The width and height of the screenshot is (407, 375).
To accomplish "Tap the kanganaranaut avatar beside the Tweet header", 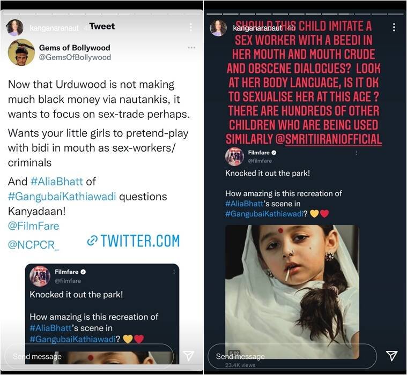I will pos(14,27).
